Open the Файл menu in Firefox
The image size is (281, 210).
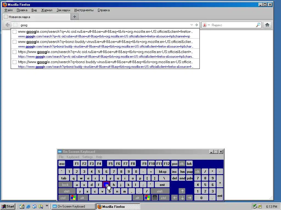[9, 10]
